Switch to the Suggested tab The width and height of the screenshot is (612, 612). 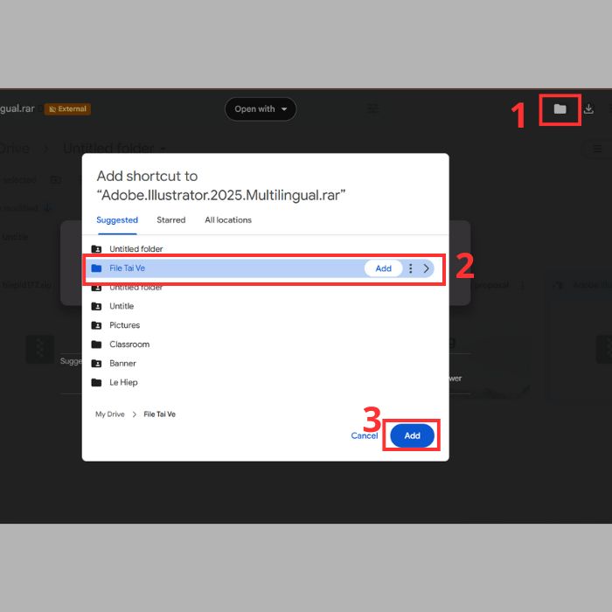tap(117, 219)
